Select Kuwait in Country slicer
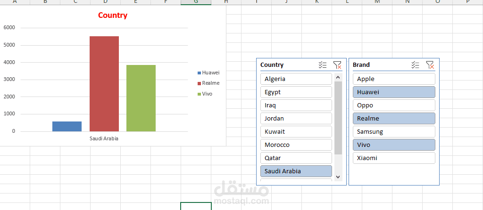483x210 pixels. pyautogui.click(x=296, y=131)
